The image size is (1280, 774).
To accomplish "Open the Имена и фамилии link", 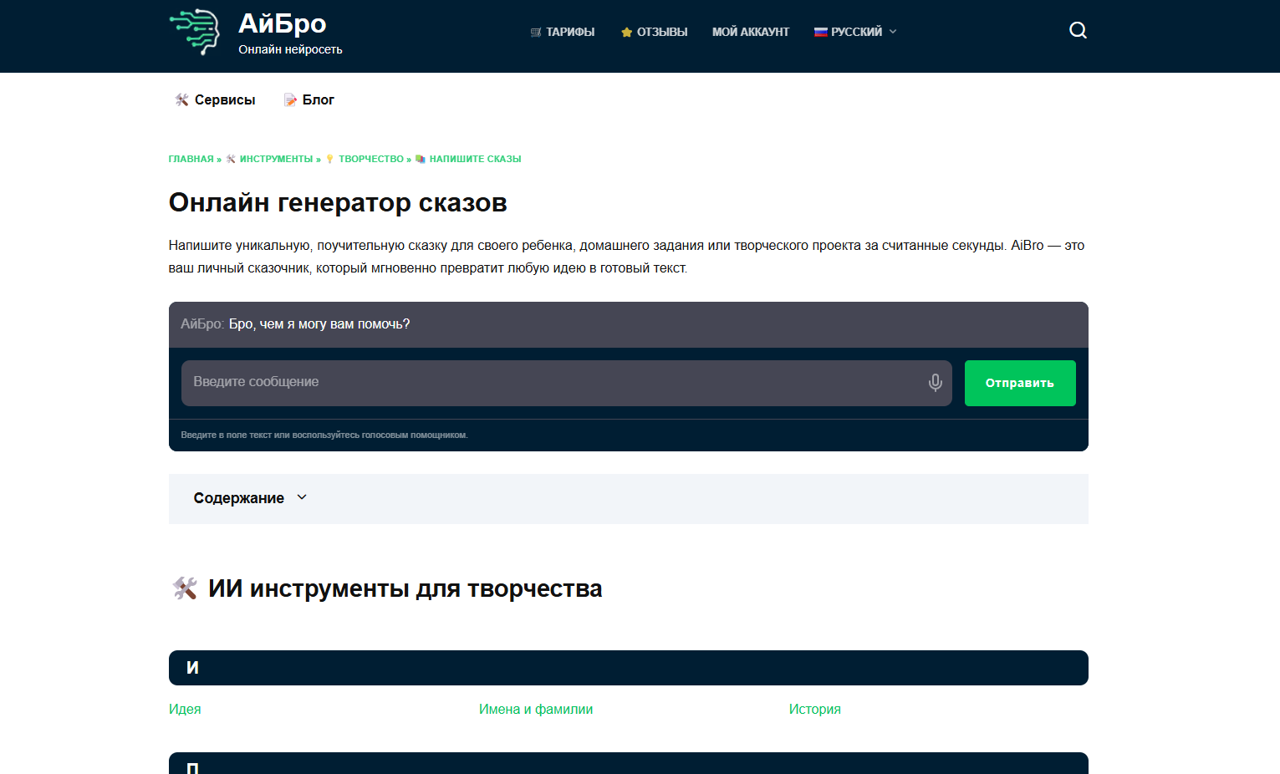I will (x=536, y=709).
